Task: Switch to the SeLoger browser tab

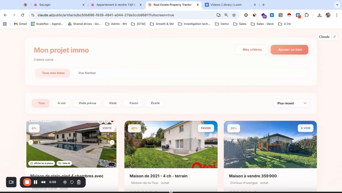Action: click(x=59, y=5)
